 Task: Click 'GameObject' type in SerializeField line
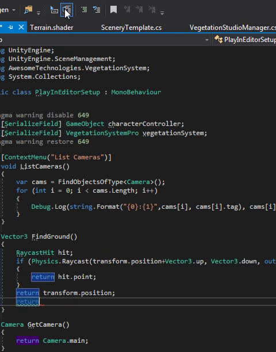click(x=85, y=124)
